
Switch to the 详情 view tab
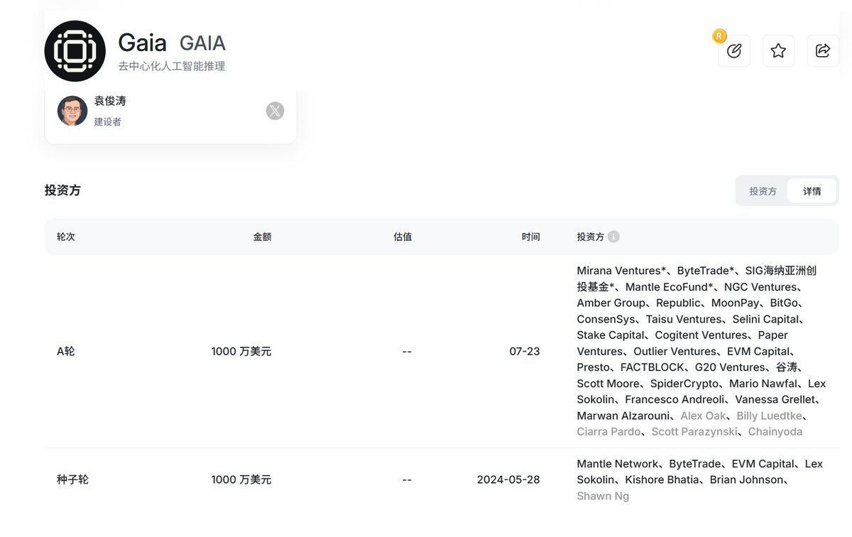point(812,191)
